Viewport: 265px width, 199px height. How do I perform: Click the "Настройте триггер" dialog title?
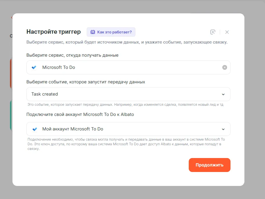click(54, 32)
